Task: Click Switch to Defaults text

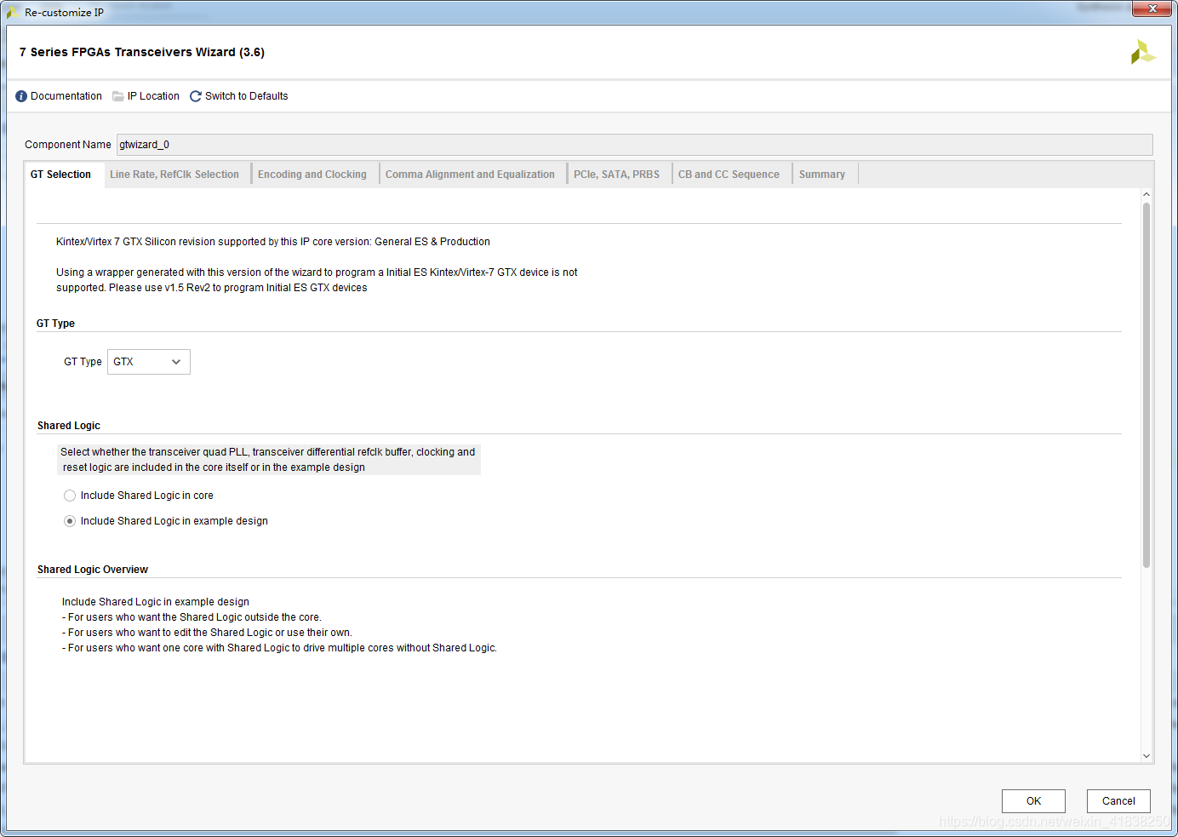Action: [247, 96]
